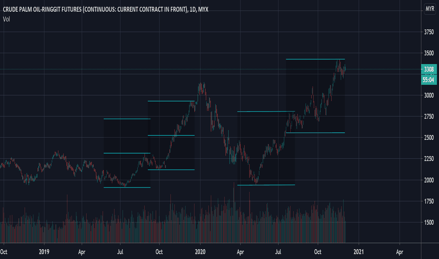Click the teal horizontal line near 2550
The width and height of the screenshot is (439, 259).
(315, 132)
